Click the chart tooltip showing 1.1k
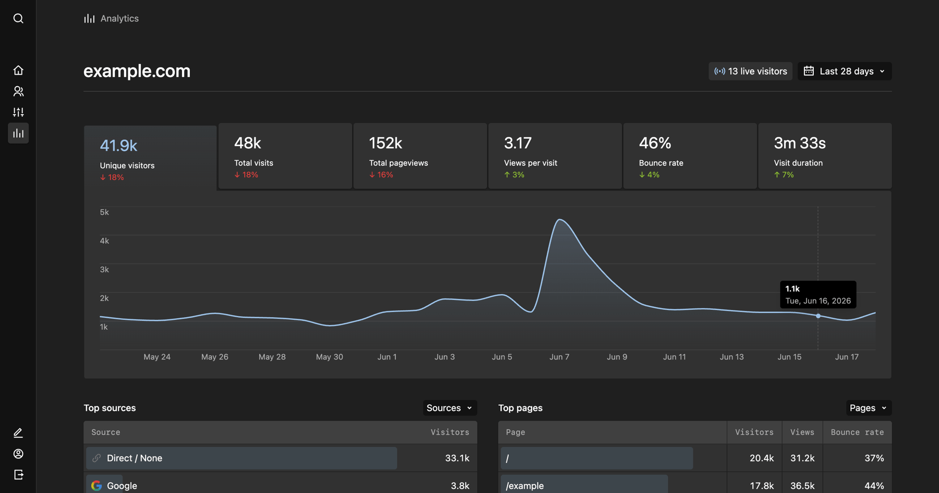This screenshot has height=493, width=939. (818, 295)
